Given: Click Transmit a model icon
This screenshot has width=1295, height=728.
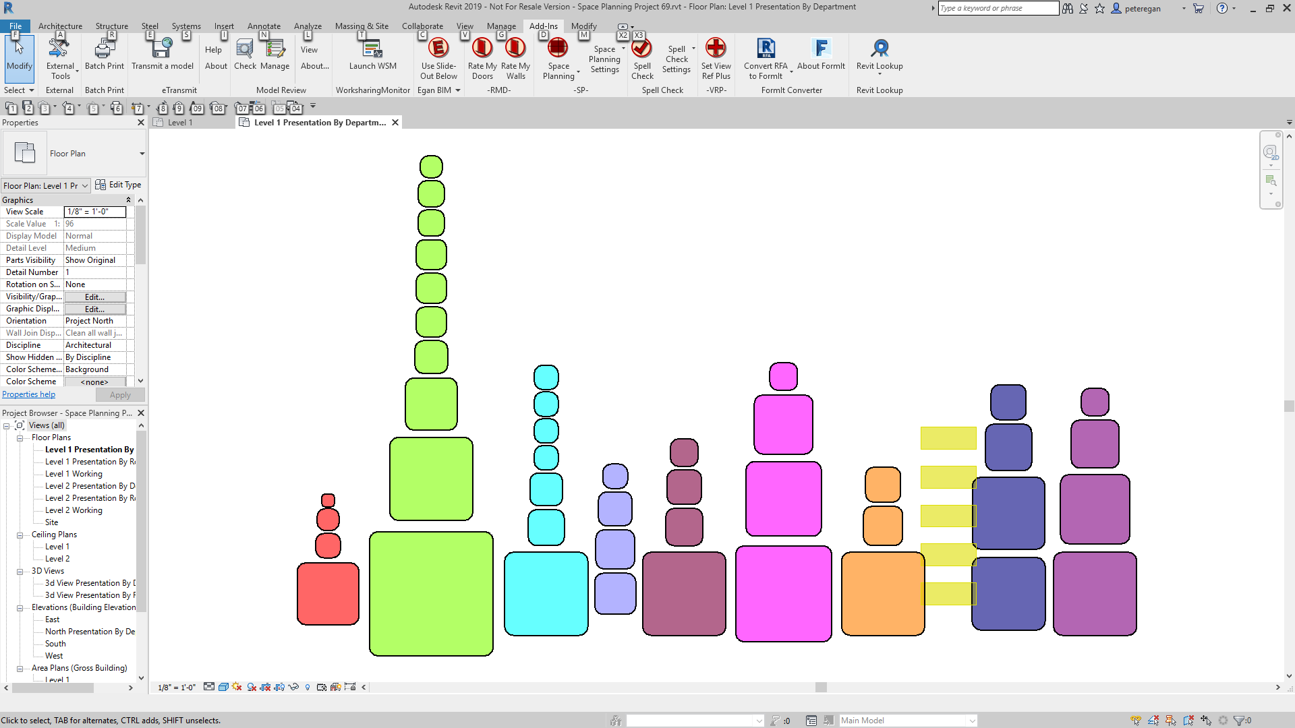Looking at the screenshot, I should pos(162,49).
